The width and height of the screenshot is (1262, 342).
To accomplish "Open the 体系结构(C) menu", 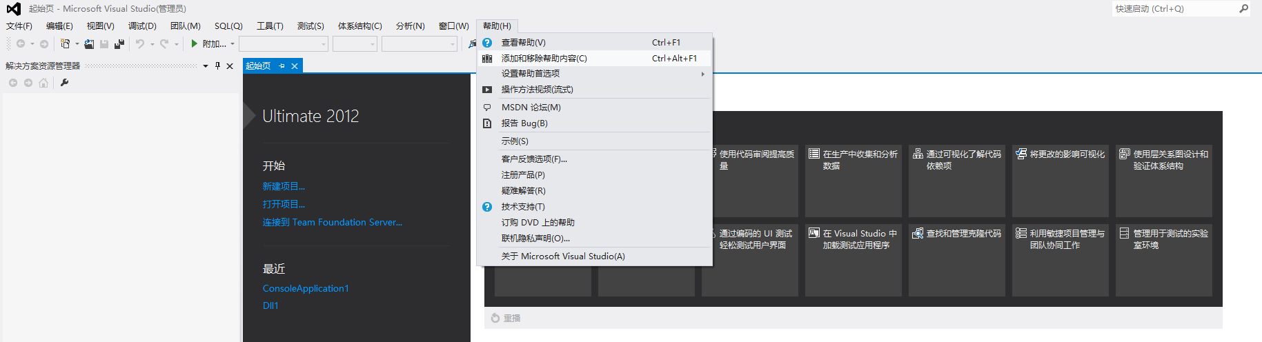I will [x=359, y=26].
